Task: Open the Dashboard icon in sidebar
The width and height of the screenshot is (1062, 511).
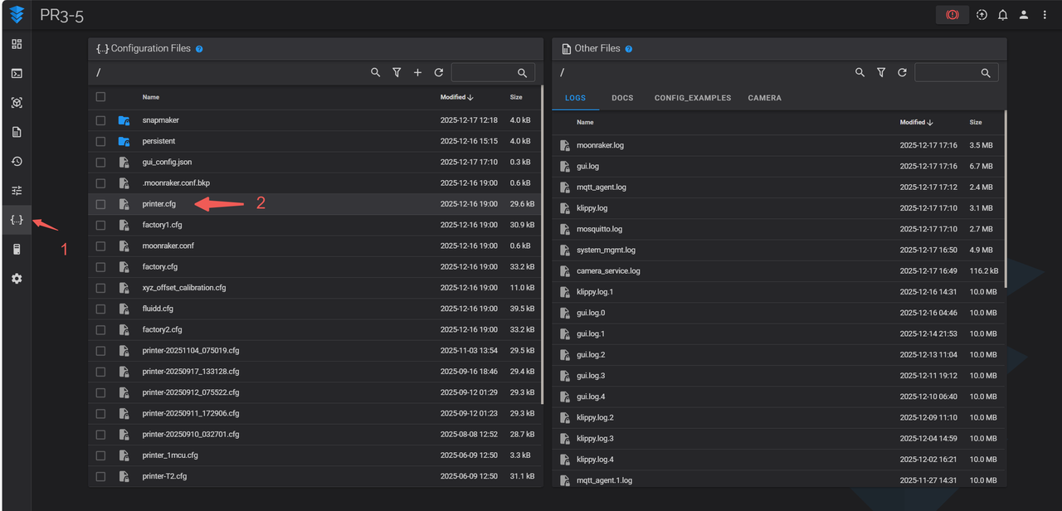Action: coord(17,44)
